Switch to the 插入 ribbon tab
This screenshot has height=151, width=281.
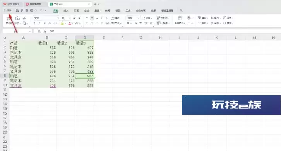tap(66, 10)
